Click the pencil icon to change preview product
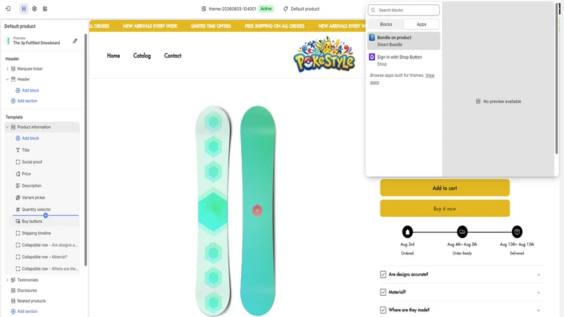This screenshot has width=564, height=317. tap(75, 41)
